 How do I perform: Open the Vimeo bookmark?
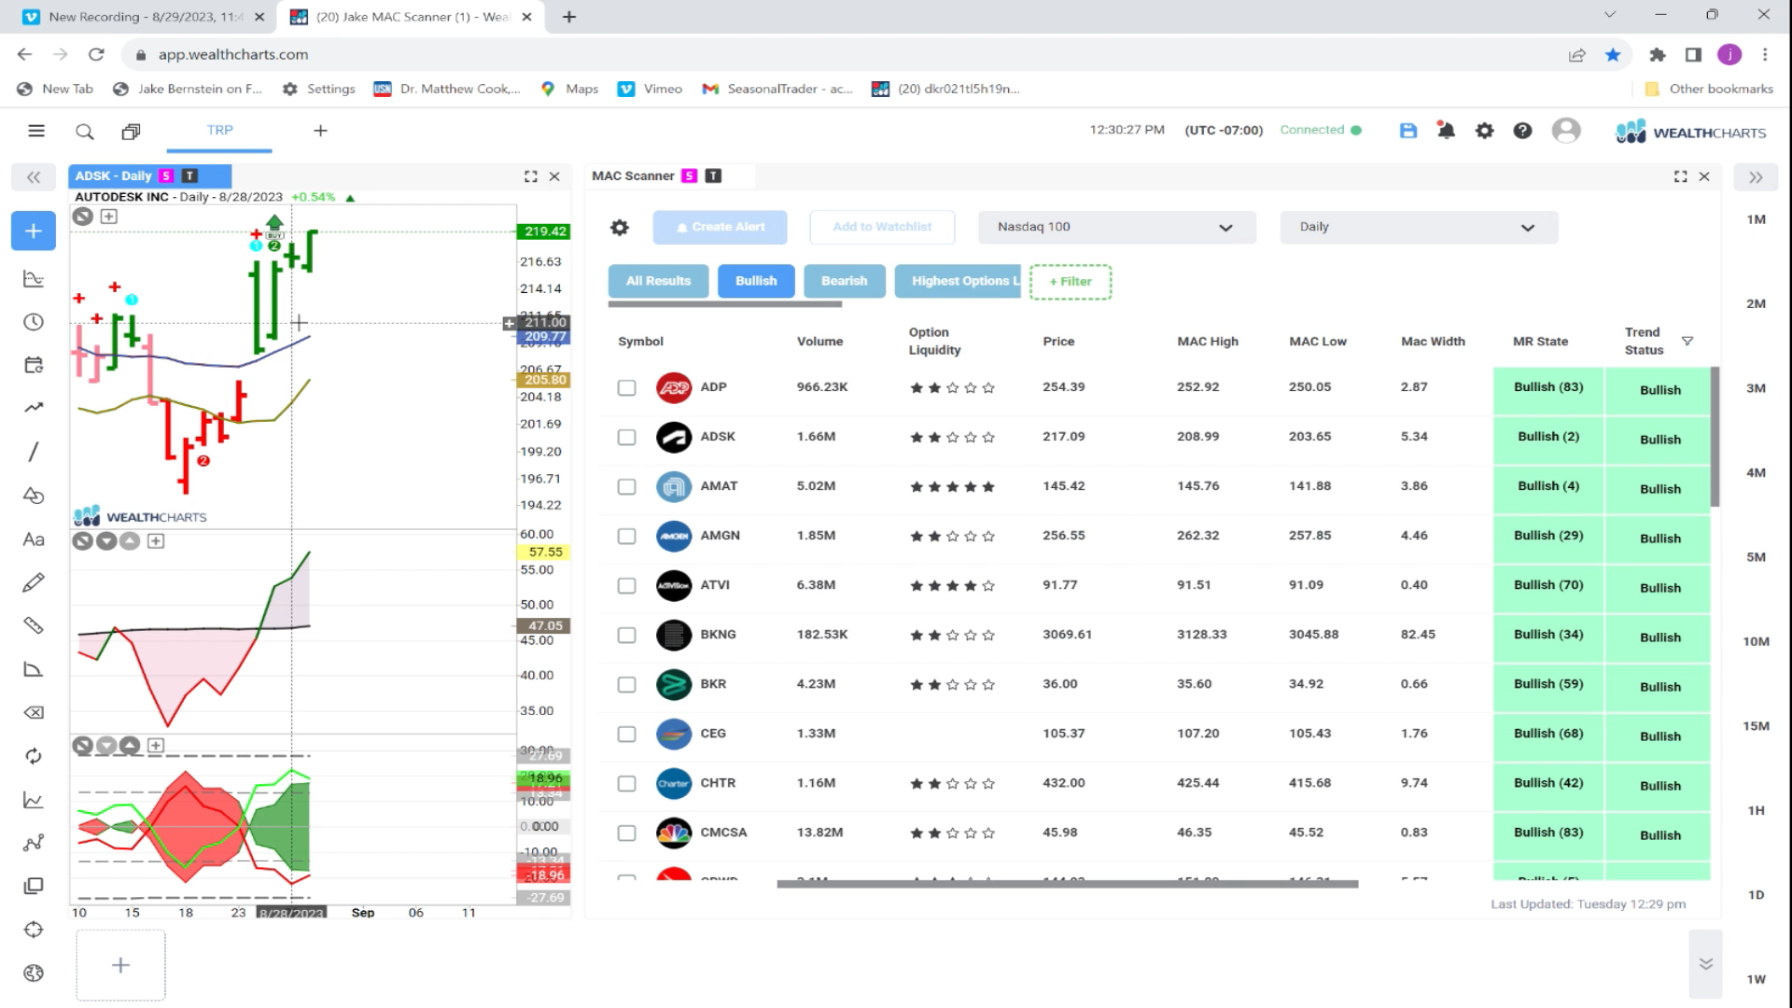(x=651, y=89)
